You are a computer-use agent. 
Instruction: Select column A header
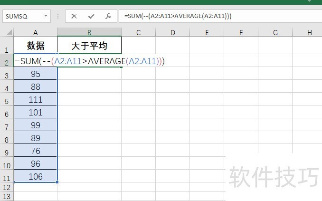[35, 32]
